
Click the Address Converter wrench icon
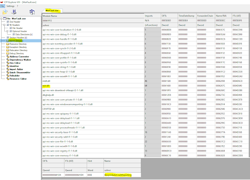point(7,56)
